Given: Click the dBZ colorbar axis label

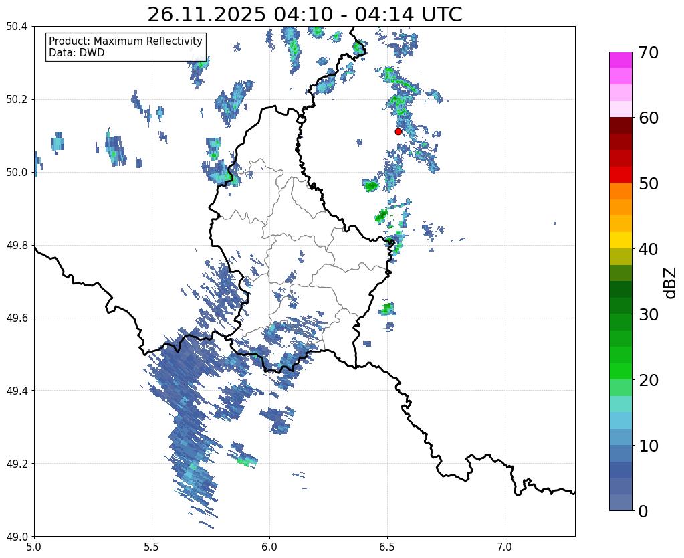Looking at the screenshot, I should point(671,283).
